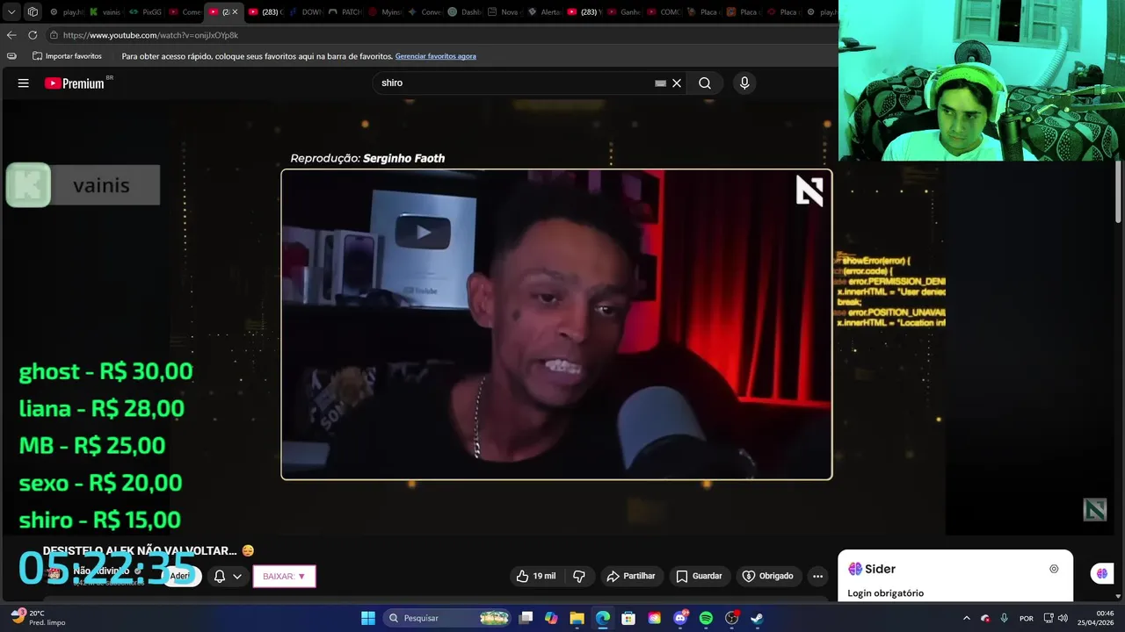Submit search with magnifier button
Viewport: 1125px width, 632px height.
pyautogui.click(x=705, y=83)
